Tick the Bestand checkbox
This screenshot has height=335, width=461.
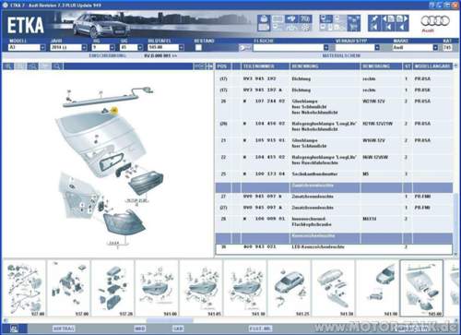[x=198, y=47]
